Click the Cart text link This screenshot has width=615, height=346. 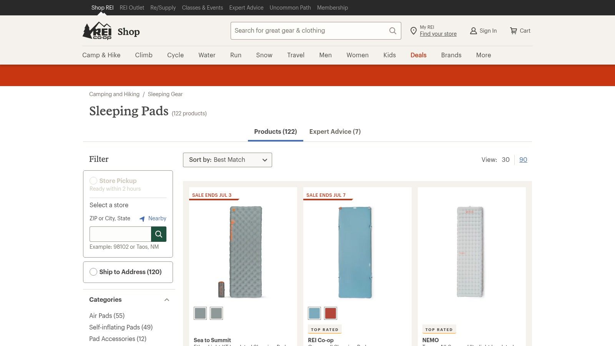(x=525, y=31)
